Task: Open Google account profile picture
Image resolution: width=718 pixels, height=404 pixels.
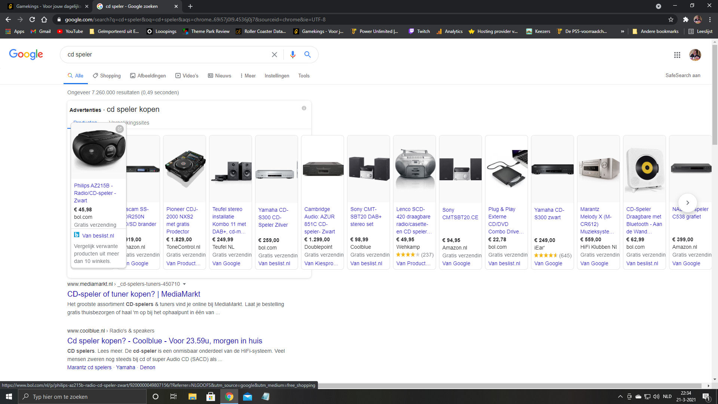Action: [x=695, y=55]
